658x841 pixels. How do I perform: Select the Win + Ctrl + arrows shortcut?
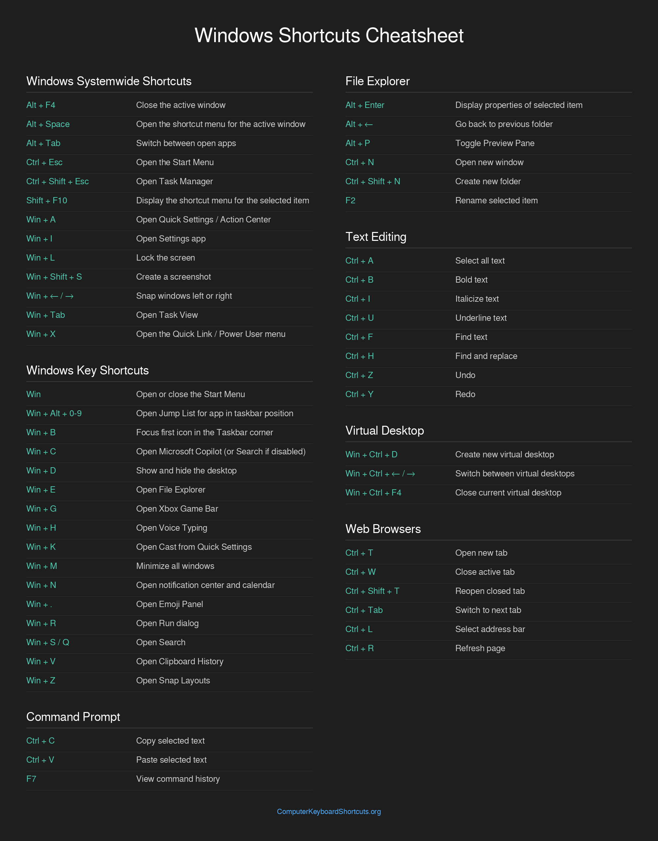(x=380, y=474)
